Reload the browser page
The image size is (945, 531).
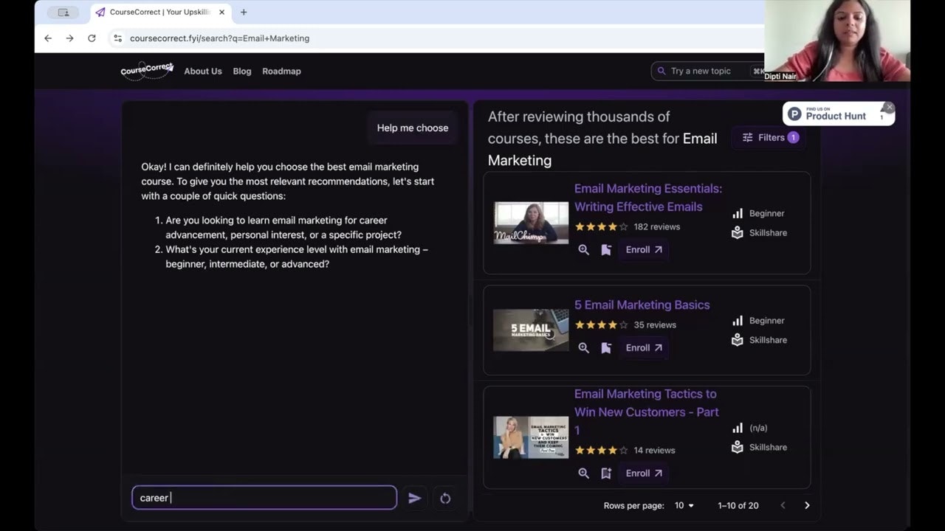(92, 38)
